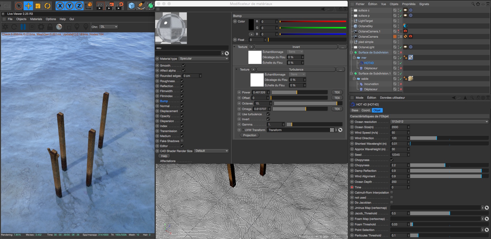491x239 pixels.
Task: Open the Materials menu in Live Viewer
Action: [x=36, y=19]
